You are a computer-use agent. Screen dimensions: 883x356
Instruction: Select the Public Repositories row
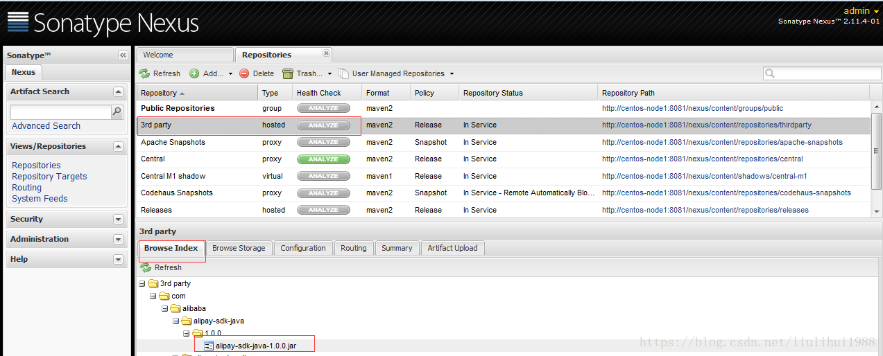tap(503, 108)
